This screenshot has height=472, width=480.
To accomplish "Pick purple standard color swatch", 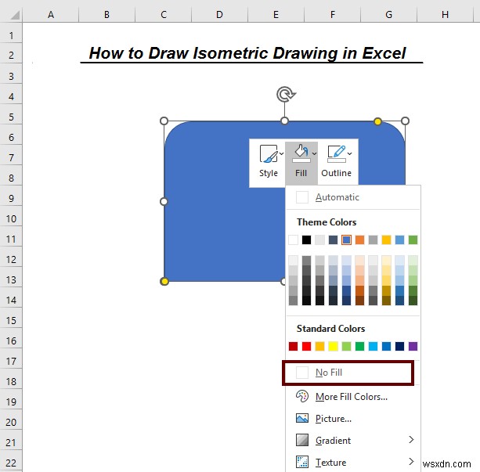I will click(413, 347).
